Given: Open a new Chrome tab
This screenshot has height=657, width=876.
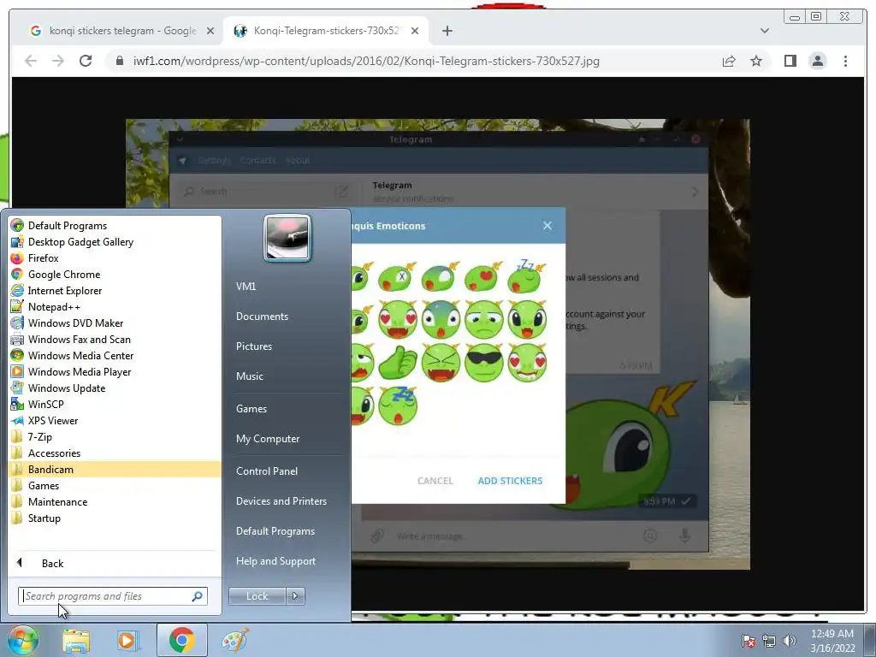Looking at the screenshot, I should coord(447,31).
